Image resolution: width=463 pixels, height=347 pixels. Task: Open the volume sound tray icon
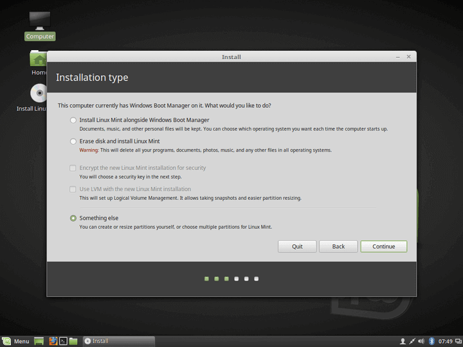click(x=421, y=341)
